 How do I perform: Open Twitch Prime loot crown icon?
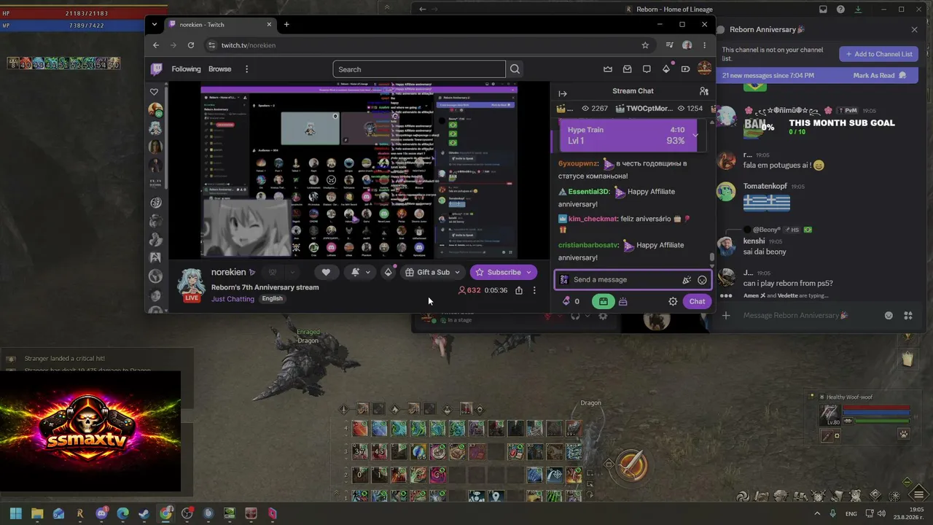(608, 69)
